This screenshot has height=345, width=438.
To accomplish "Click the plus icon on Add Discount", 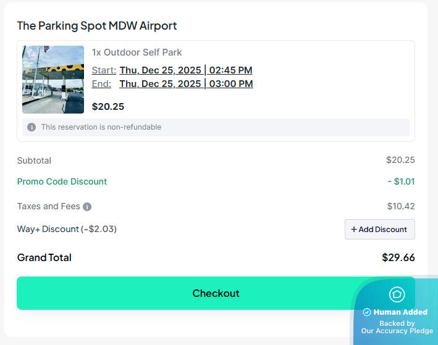I will pos(354,230).
